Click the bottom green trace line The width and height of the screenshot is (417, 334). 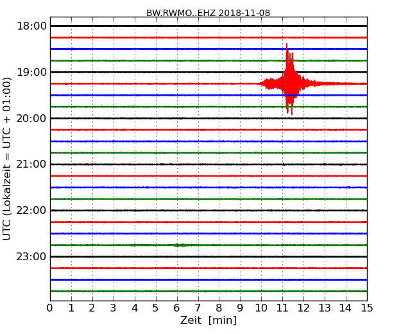(x=208, y=292)
